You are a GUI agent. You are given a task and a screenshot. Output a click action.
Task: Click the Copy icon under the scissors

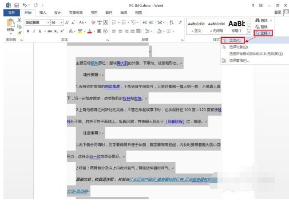coord(19,27)
